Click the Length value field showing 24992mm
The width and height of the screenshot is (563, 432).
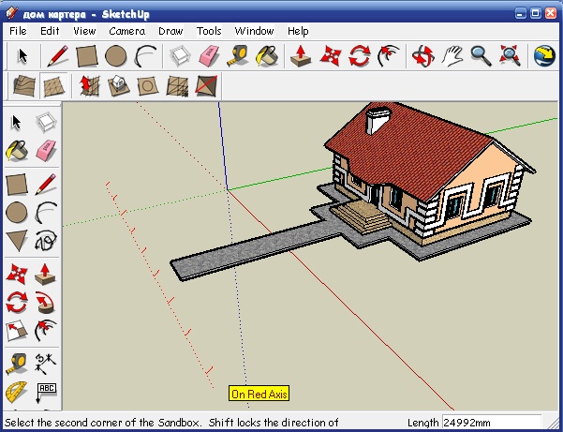pyautogui.click(x=491, y=422)
